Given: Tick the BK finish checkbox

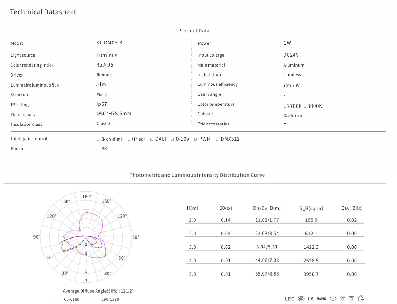Looking at the screenshot, I should coord(98,149).
